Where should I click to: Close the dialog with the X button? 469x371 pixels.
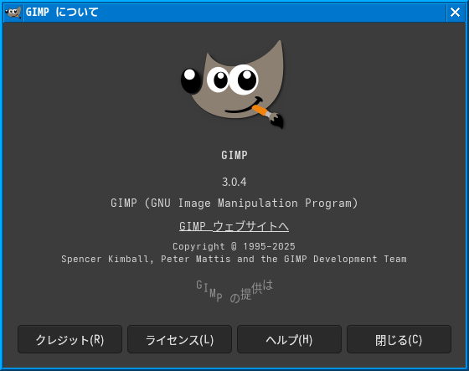pyautogui.click(x=455, y=13)
